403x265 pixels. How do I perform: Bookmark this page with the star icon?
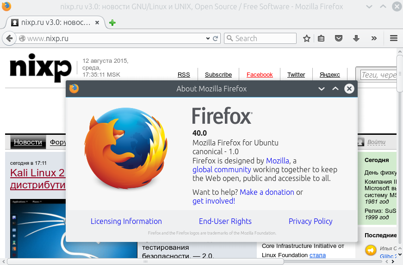307,38
